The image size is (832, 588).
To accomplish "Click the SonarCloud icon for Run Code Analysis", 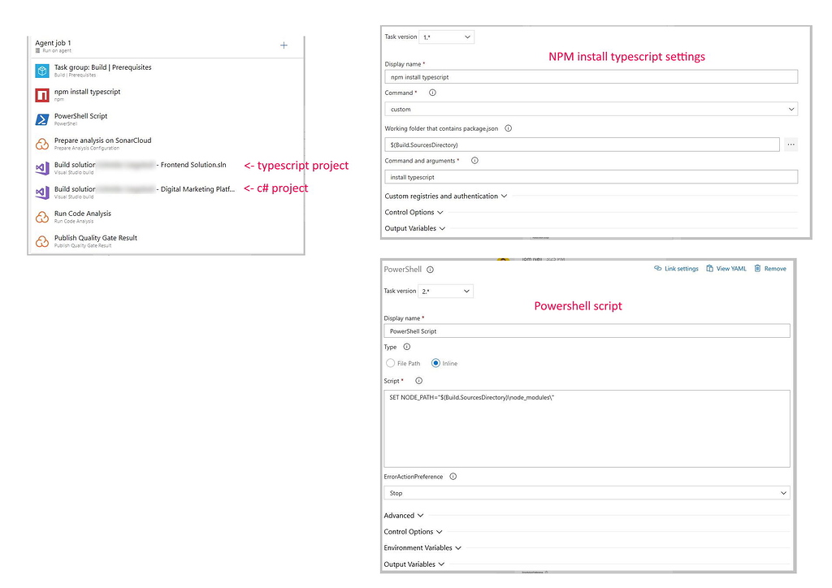I will [42, 217].
